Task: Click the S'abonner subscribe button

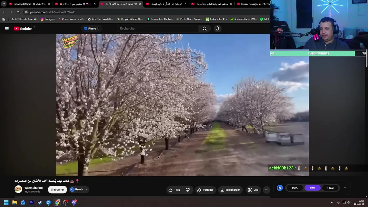Action: pyautogui.click(x=57, y=189)
